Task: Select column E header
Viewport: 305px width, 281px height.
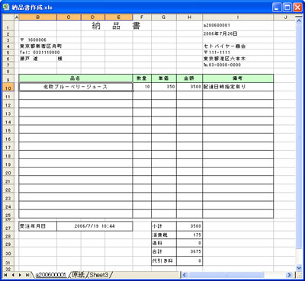Action: (x=119, y=17)
